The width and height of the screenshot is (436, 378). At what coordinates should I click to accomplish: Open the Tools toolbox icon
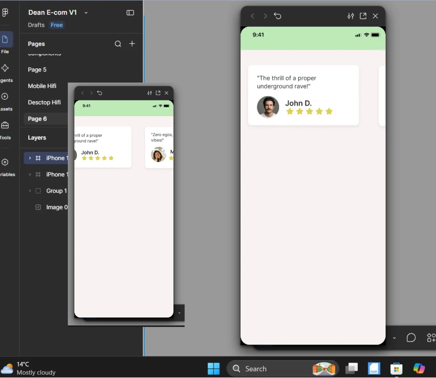pos(5,125)
